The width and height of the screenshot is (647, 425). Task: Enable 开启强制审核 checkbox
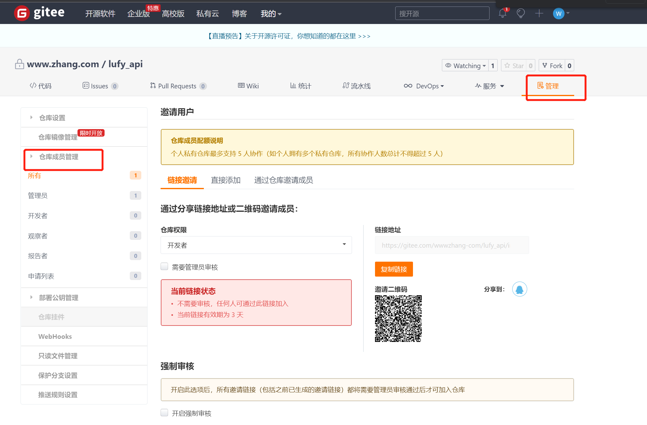tap(165, 412)
